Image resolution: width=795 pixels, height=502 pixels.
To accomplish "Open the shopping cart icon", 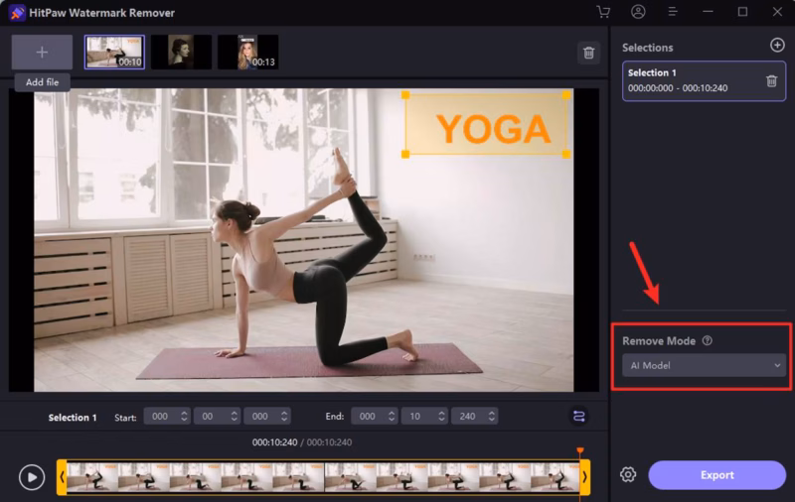I will (603, 12).
